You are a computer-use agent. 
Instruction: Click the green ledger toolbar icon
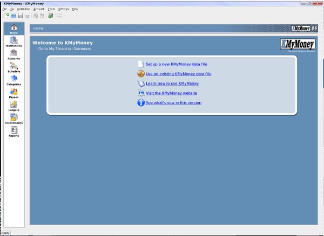(51, 16)
